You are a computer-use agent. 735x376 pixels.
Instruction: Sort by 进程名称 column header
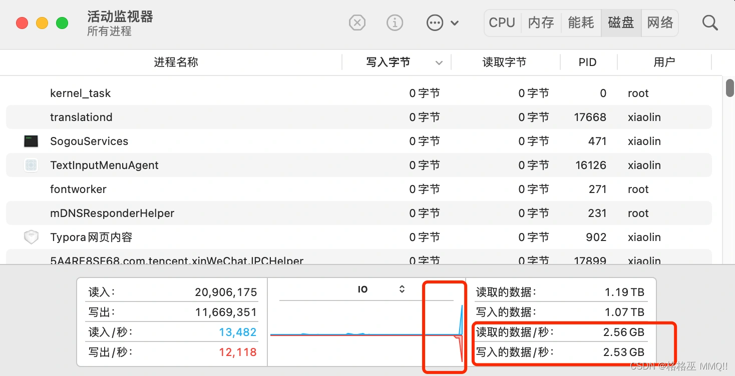point(176,62)
